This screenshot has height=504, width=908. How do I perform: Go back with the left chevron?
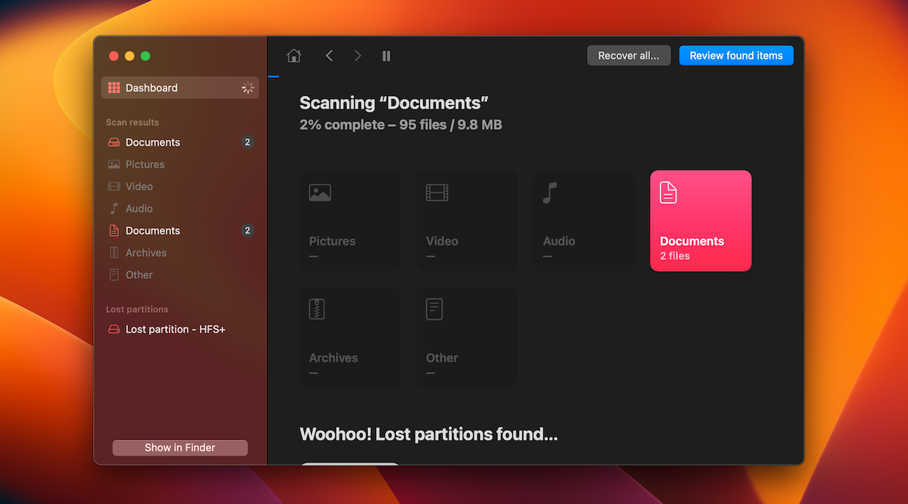[329, 56]
